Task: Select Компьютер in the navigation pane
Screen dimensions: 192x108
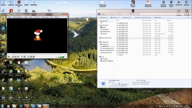Action: coord(104,42)
